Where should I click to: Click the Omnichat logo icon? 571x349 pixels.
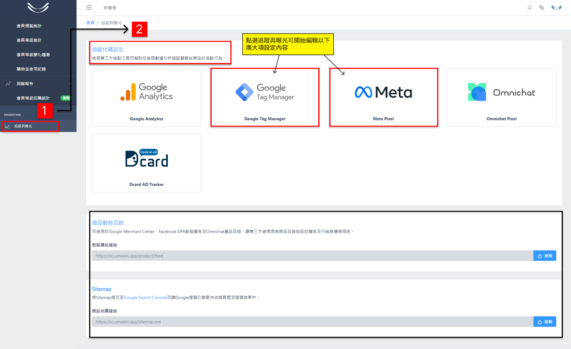click(477, 92)
